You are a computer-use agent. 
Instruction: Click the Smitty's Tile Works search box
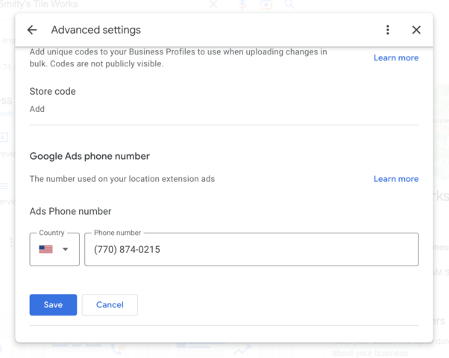[x=103, y=4]
